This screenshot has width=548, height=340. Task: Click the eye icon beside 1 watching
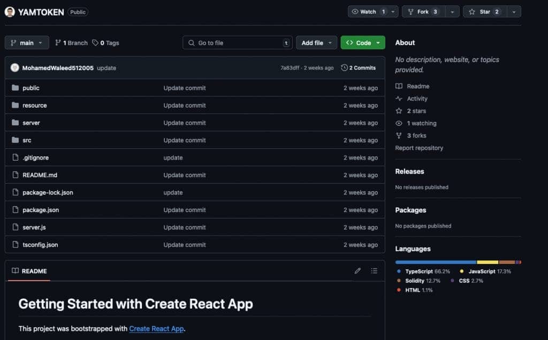399,123
